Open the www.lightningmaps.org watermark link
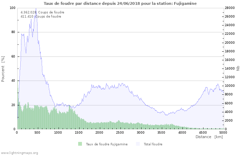Image resolution: width=241 pixels, height=155 pixels. click(x=20, y=153)
